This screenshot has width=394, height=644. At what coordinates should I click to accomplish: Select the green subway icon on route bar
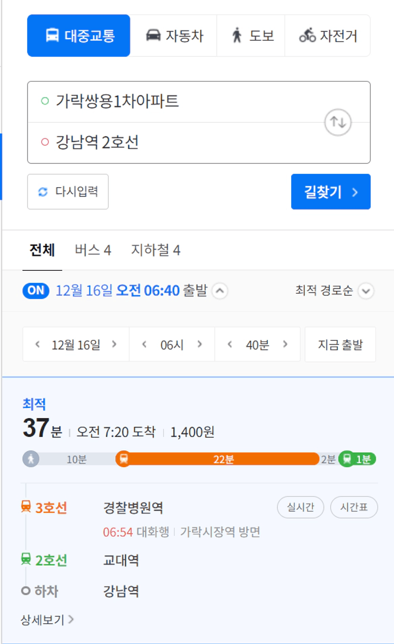pos(347,459)
